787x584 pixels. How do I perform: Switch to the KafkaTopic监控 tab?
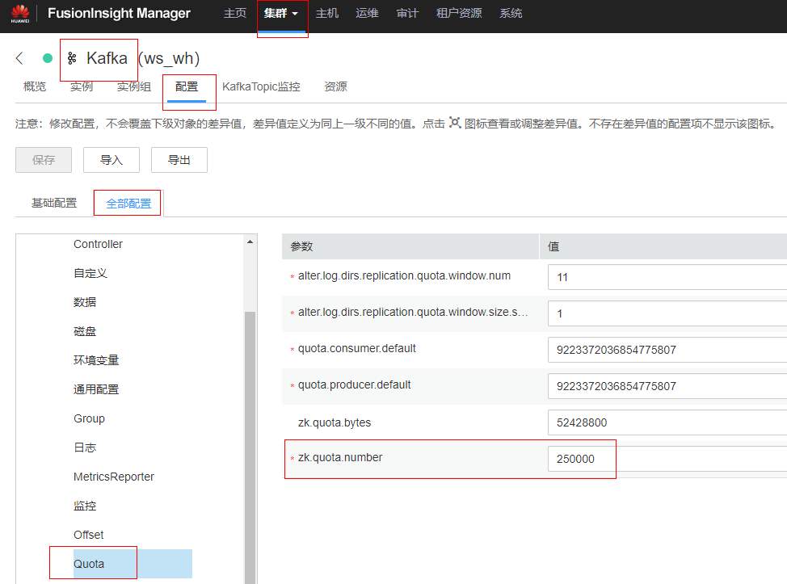coord(261,86)
